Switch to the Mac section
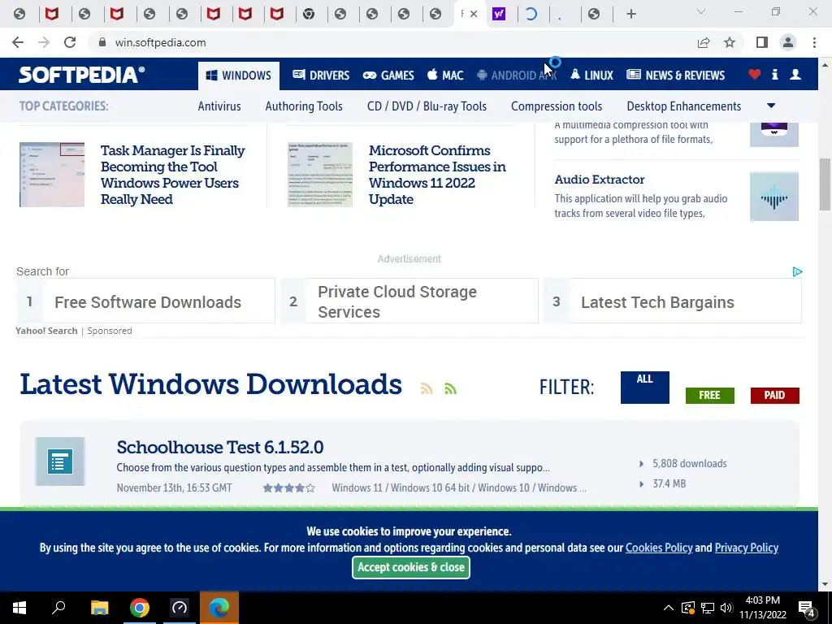The height and width of the screenshot is (624, 832). pos(445,76)
